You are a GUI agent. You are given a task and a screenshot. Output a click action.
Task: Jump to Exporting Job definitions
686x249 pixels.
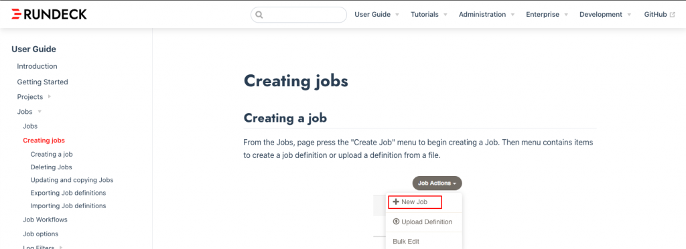coord(68,193)
